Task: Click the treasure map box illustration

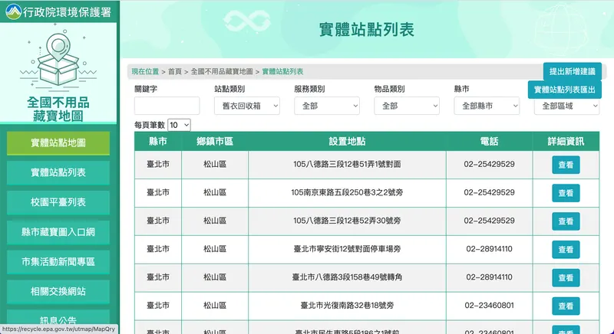Action: click(58, 59)
